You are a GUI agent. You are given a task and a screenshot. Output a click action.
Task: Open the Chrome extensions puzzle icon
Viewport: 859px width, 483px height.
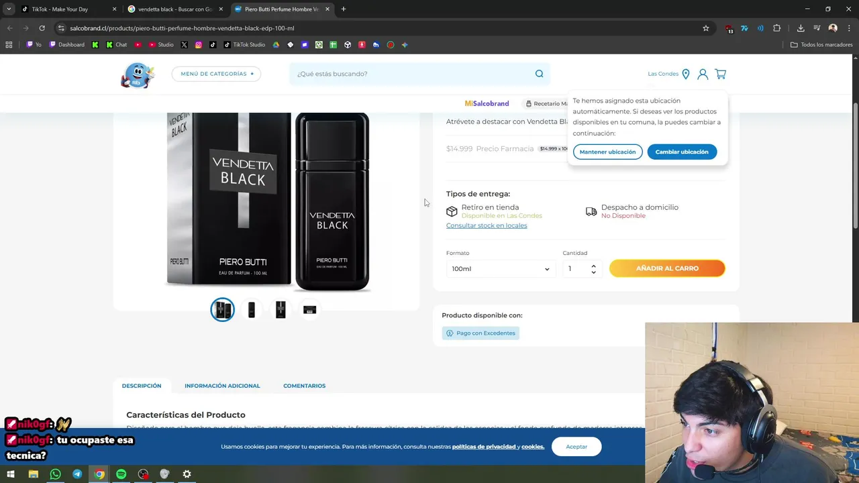pyautogui.click(x=777, y=28)
